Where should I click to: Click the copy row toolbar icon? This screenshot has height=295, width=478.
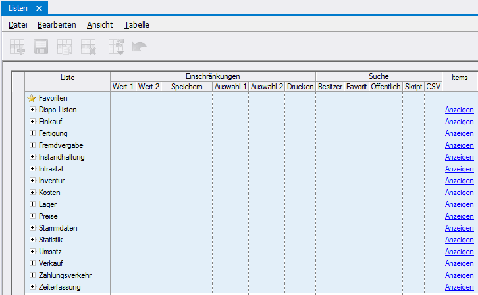pyautogui.click(x=65, y=47)
